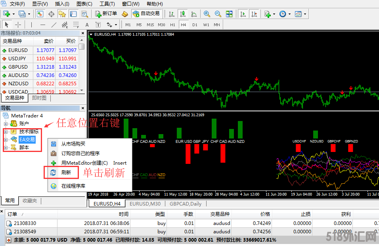Select the horizontal line drawing tool
This screenshot has height=246, width=379.
pyautogui.click(x=43, y=25)
